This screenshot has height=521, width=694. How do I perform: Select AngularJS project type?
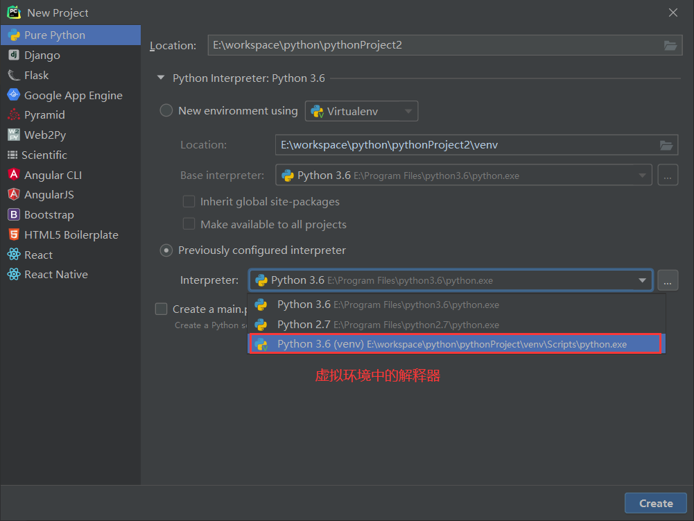[x=71, y=194]
